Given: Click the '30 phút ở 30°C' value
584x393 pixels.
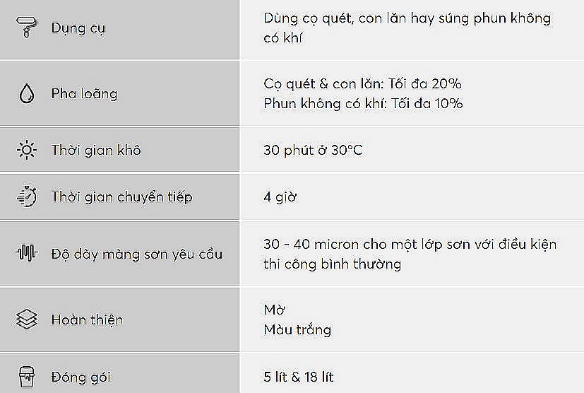Looking at the screenshot, I should tap(313, 150).
